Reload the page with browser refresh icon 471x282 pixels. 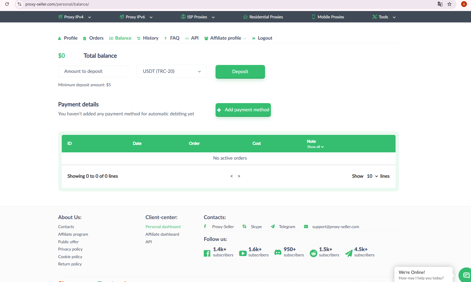point(7,4)
